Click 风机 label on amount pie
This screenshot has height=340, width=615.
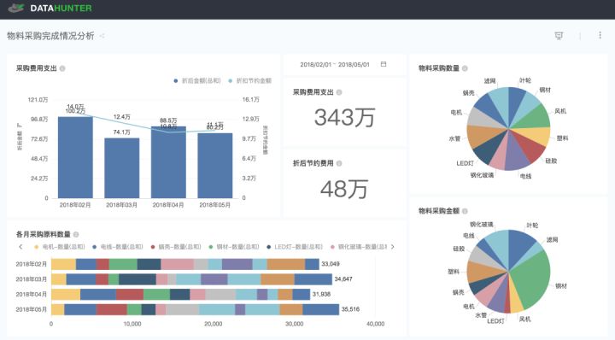click(x=524, y=319)
